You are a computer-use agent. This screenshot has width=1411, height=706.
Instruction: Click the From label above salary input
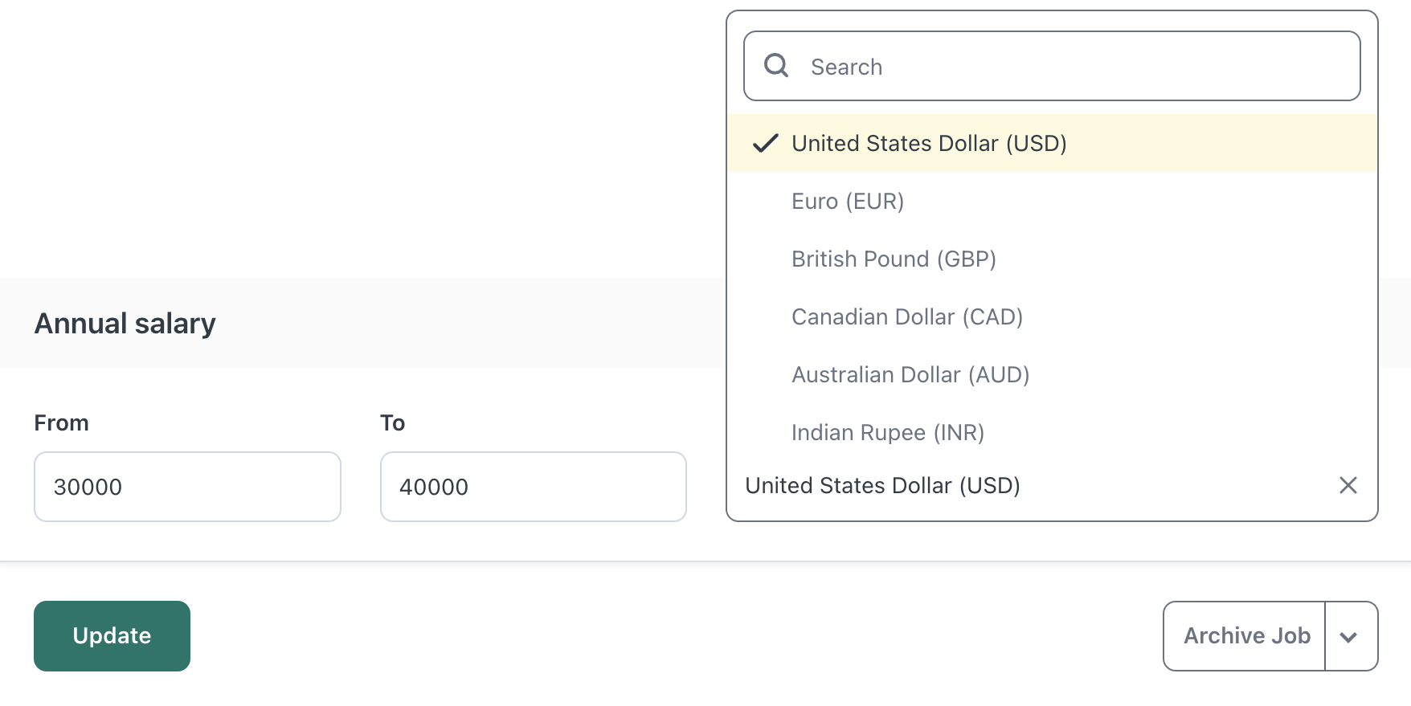click(x=61, y=423)
